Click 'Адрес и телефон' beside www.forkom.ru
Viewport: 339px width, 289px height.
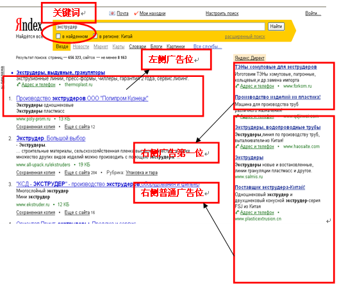click(x=257, y=87)
